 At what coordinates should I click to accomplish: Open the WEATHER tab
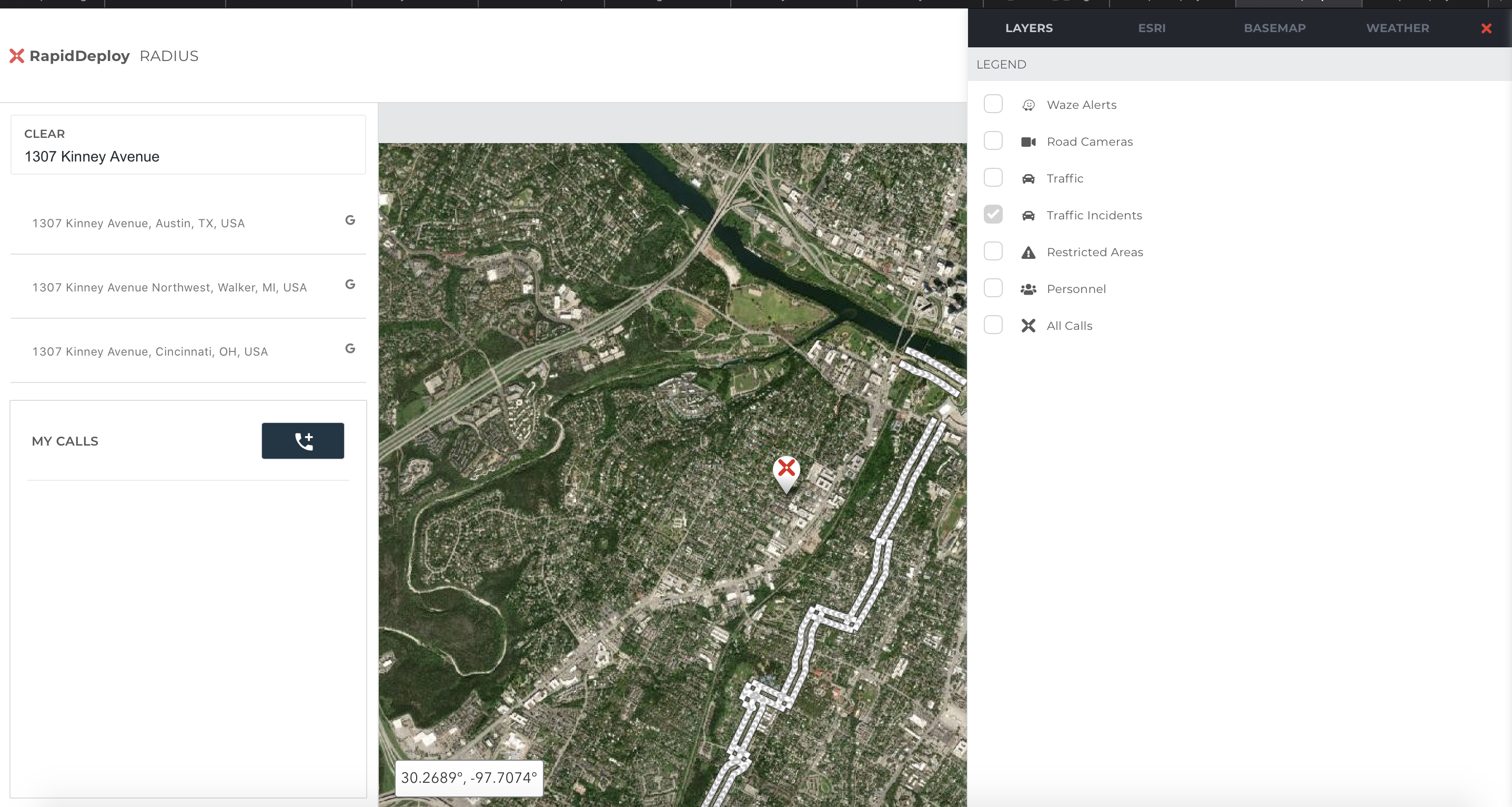pos(1397,28)
